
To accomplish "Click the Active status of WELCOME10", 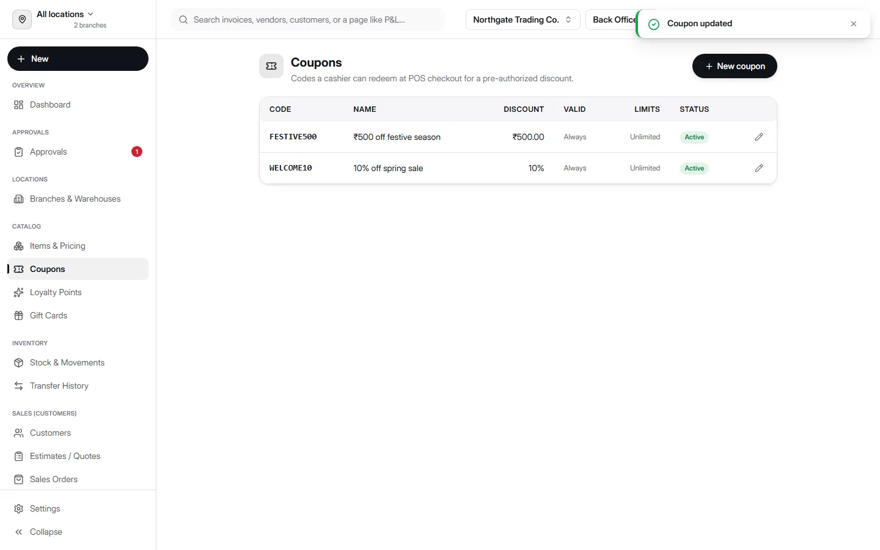I will pos(694,168).
